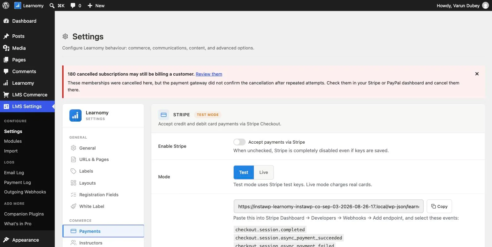Select Live mode

(x=264, y=172)
